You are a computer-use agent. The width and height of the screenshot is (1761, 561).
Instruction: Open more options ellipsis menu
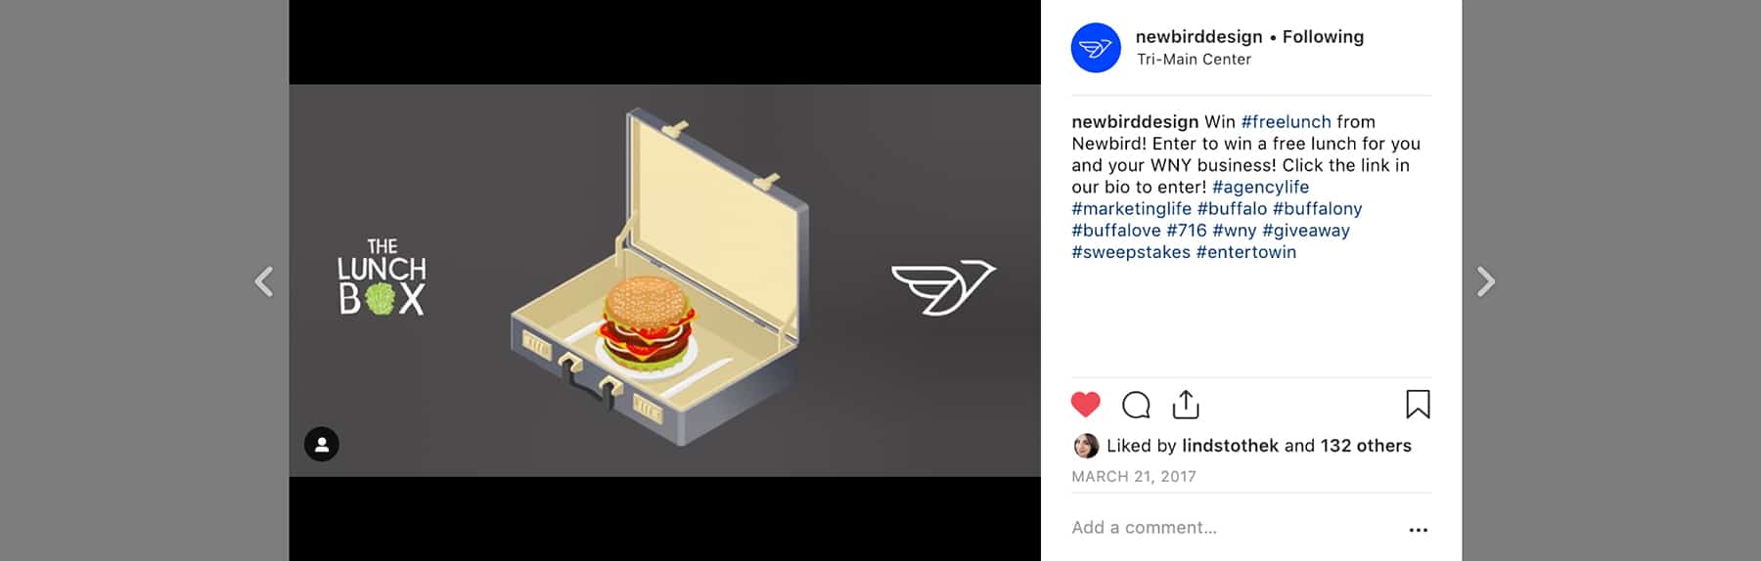(x=1418, y=530)
